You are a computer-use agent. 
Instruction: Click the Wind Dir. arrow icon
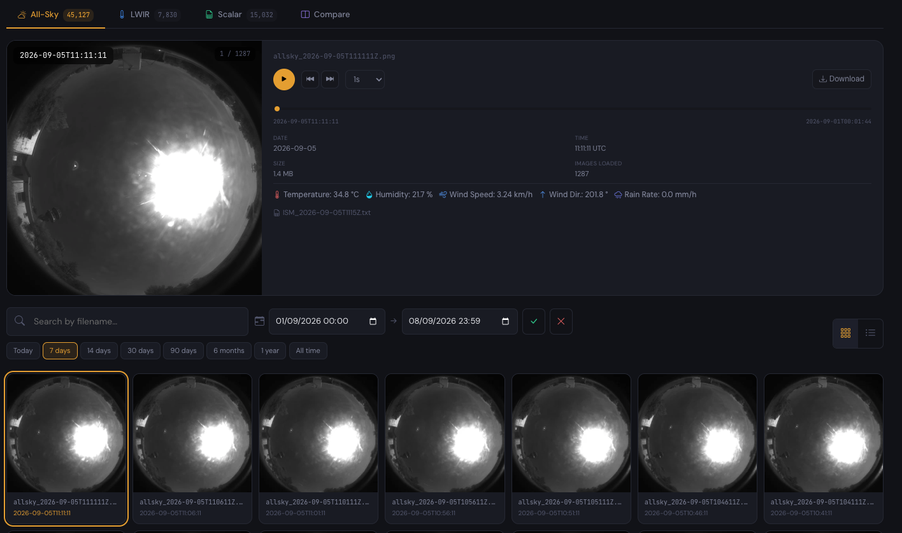pos(543,195)
